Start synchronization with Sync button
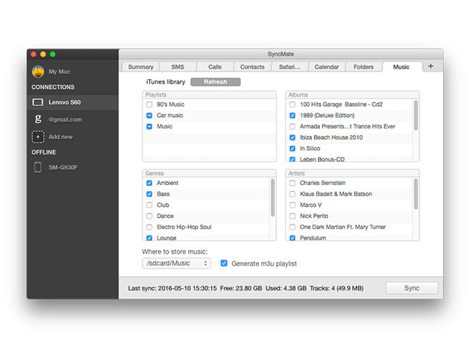This screenshot has height=353, width=470. 412,288
